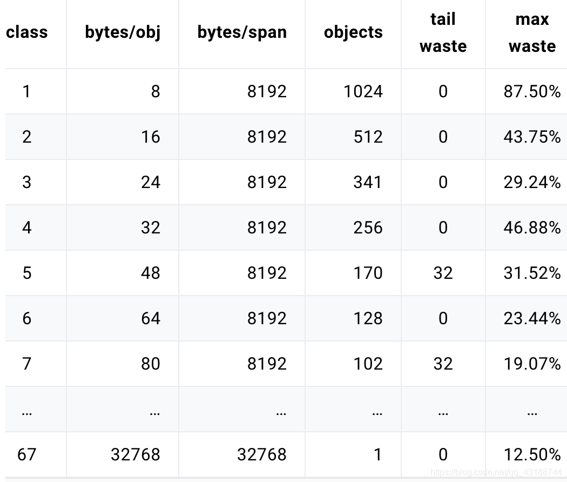Image resolution: width=567 pixels, height=482 pixels.
Task: Click the 'class' column header
Action: 27,32
